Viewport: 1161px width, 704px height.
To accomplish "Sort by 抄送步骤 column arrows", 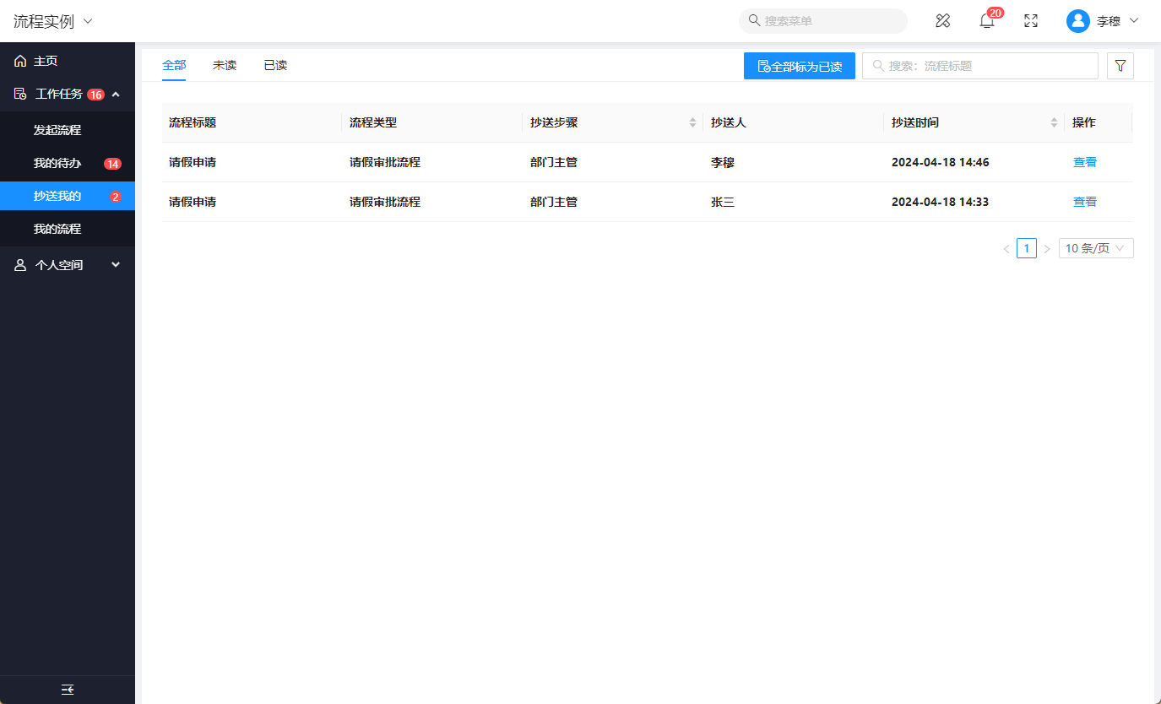I will 692,122.
